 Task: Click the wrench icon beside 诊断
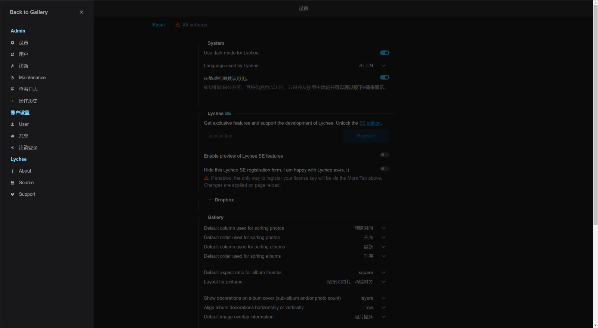12,66
